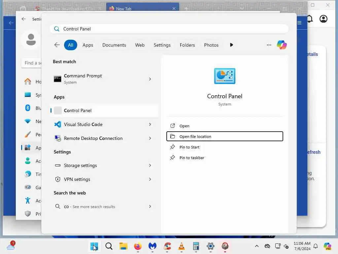Click the hamburger menu in blue header

click(299, 23)
